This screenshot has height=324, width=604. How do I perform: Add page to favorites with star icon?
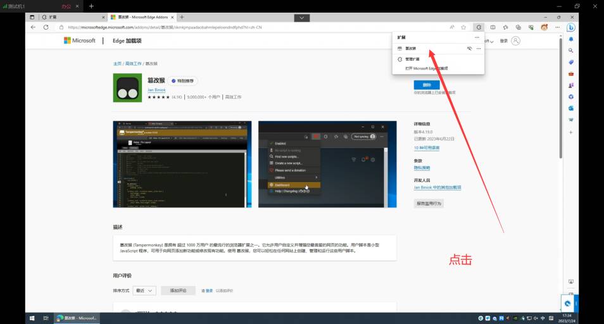click(x=464, y=27)
